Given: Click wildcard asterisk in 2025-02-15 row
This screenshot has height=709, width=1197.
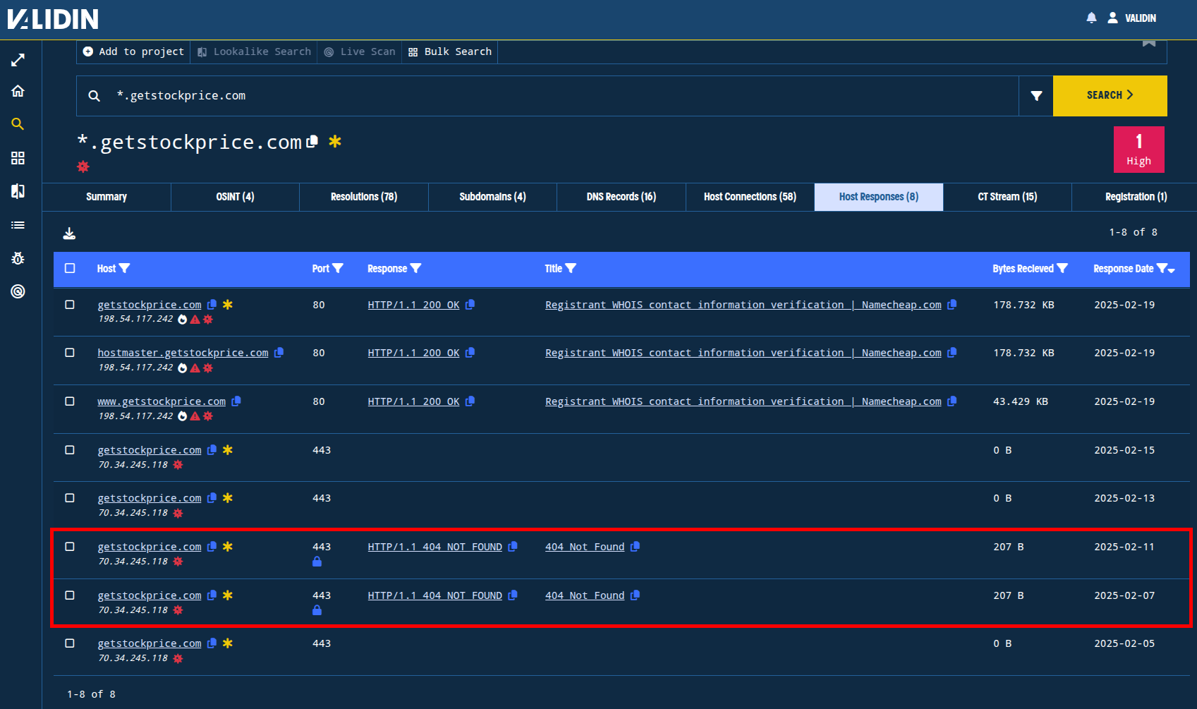Looking at the screenshot, I should pos(227,450).
